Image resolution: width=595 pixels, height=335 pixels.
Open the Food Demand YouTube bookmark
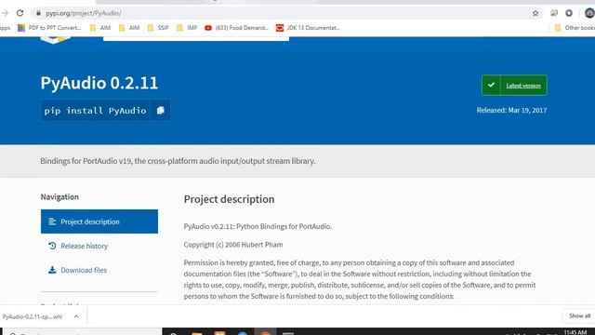236,28
